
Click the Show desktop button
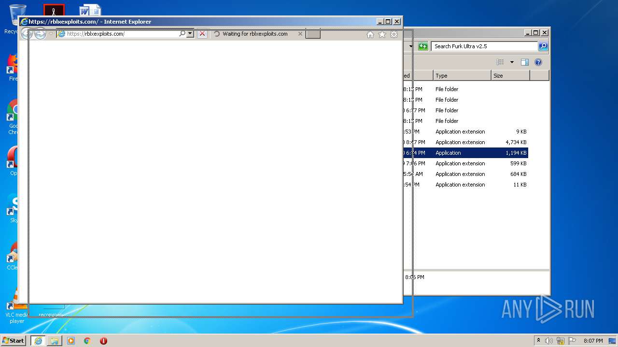tap(613, 341)
